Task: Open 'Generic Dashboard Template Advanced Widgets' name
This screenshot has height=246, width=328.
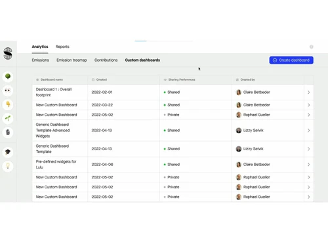Action: (52, 131)
